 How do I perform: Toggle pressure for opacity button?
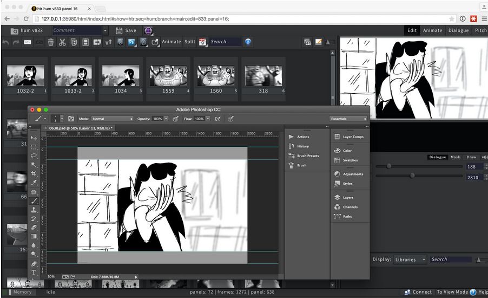(x=175, y=119)
